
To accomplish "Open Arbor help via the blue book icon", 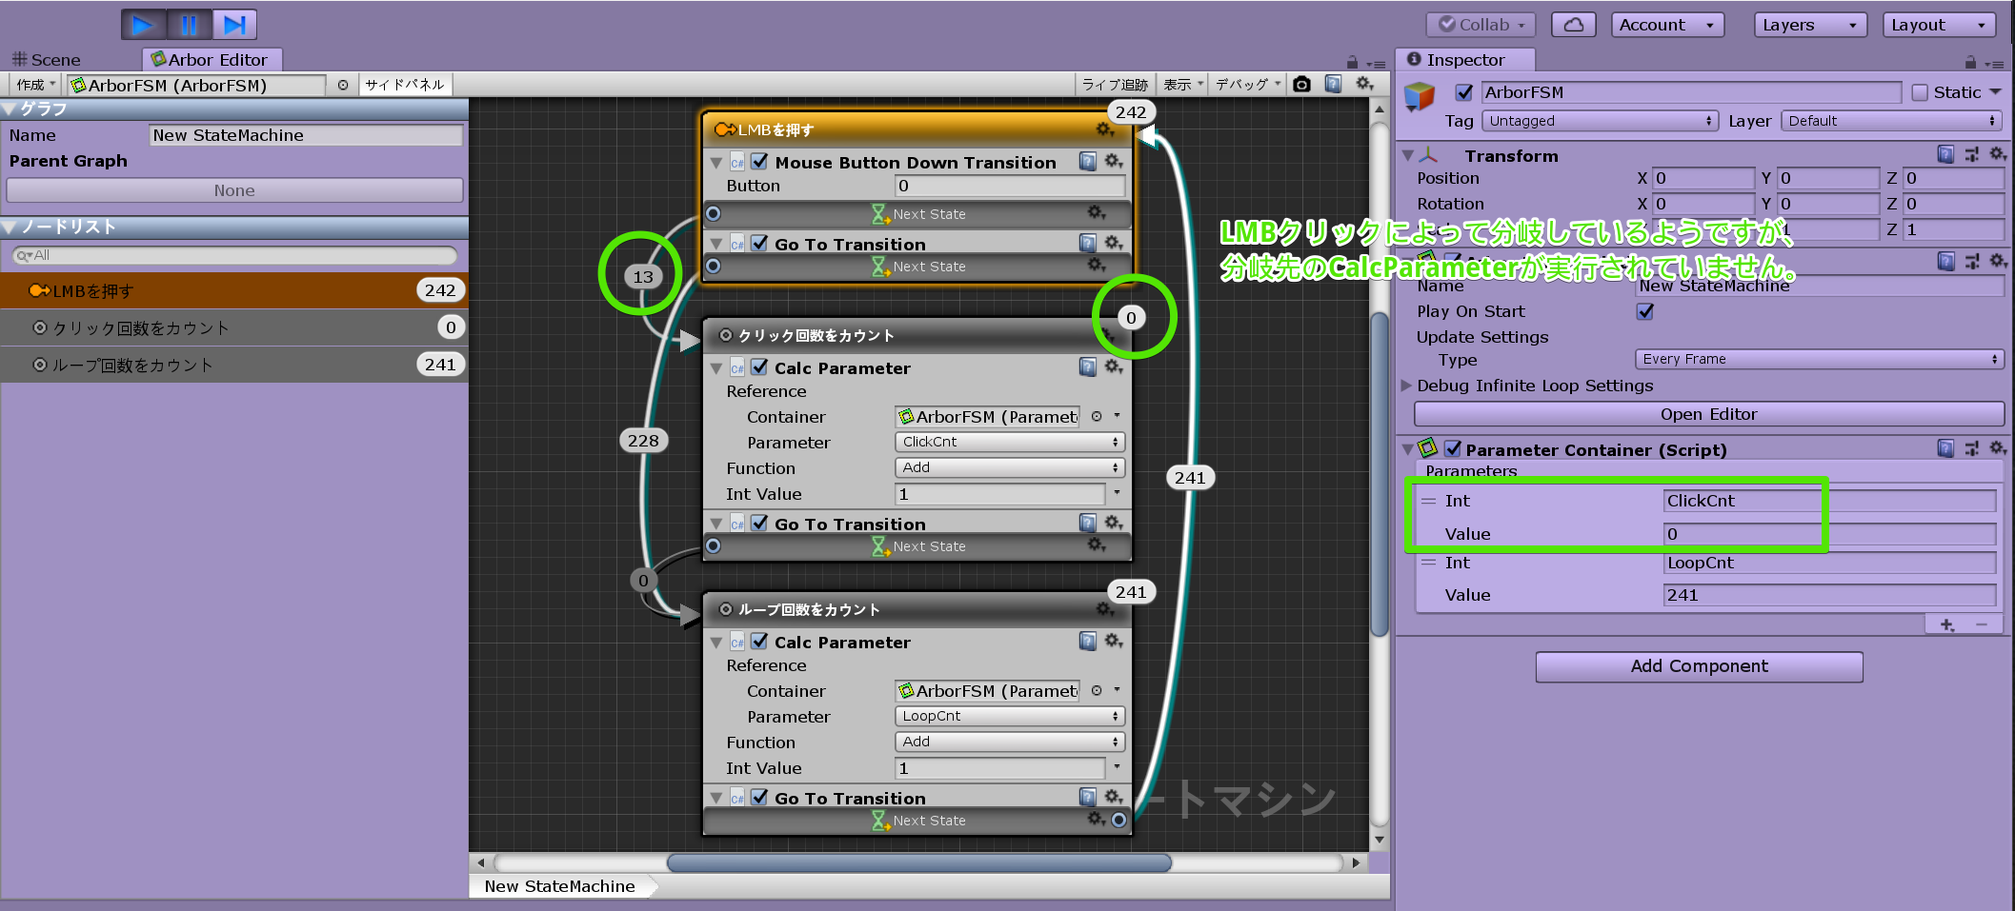I will click(x=1334, y=84).
